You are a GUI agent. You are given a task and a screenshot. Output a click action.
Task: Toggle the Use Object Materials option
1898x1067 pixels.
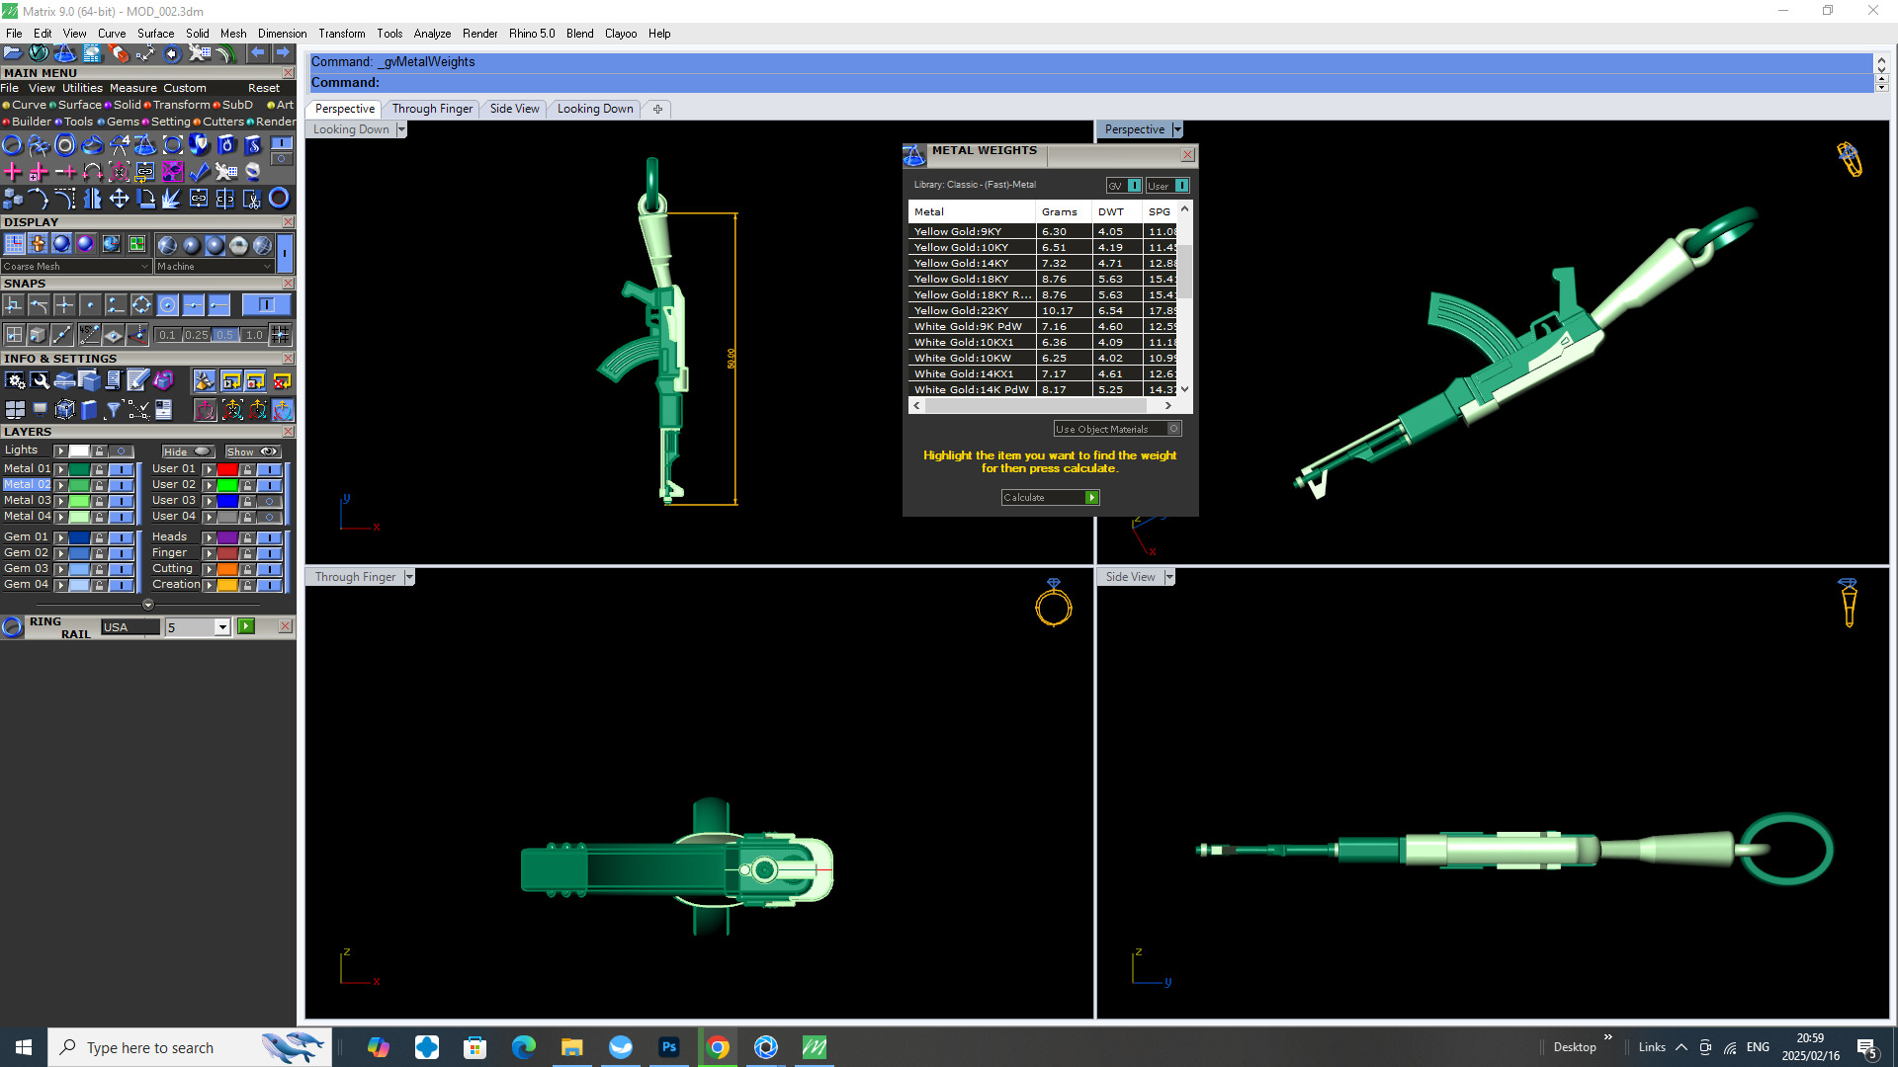tap(1173, 429)
